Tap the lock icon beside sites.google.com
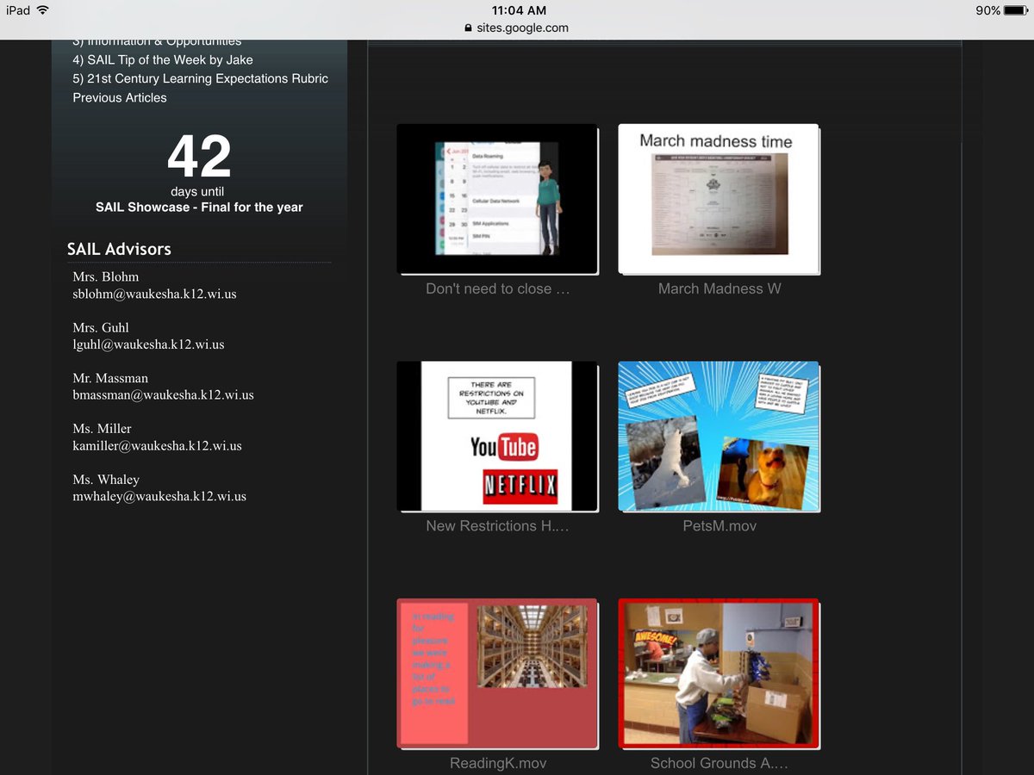This screenshot has width=1034, height=775. tap(468, 28)
